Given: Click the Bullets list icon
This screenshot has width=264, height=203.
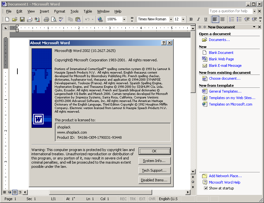Looking at the screenshot, I should [239, 19].
